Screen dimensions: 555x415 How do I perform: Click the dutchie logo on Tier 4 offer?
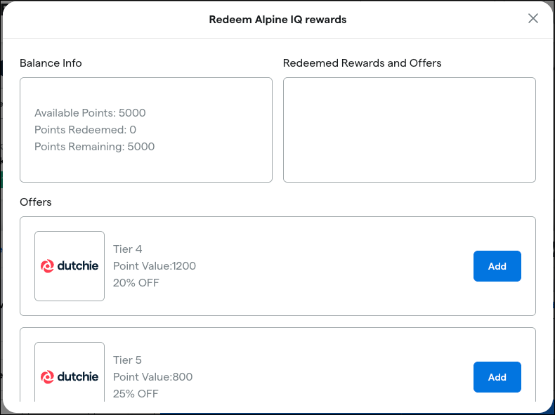(x=70, y=266)
